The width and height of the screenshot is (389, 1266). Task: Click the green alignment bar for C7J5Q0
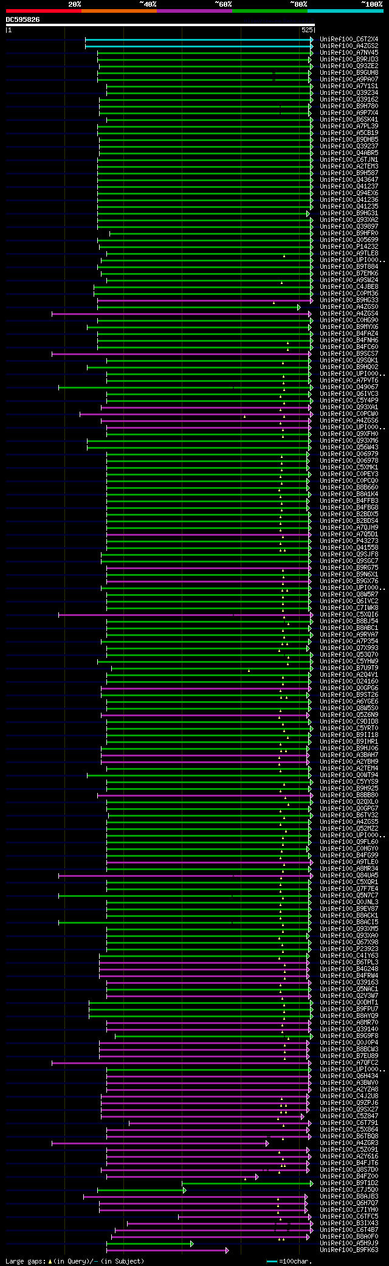(142, 1190)
